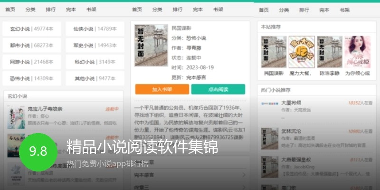Screen dimensions: 380x190
Task: Open 分类 tab on the category list screen
Action: (30, 9)
